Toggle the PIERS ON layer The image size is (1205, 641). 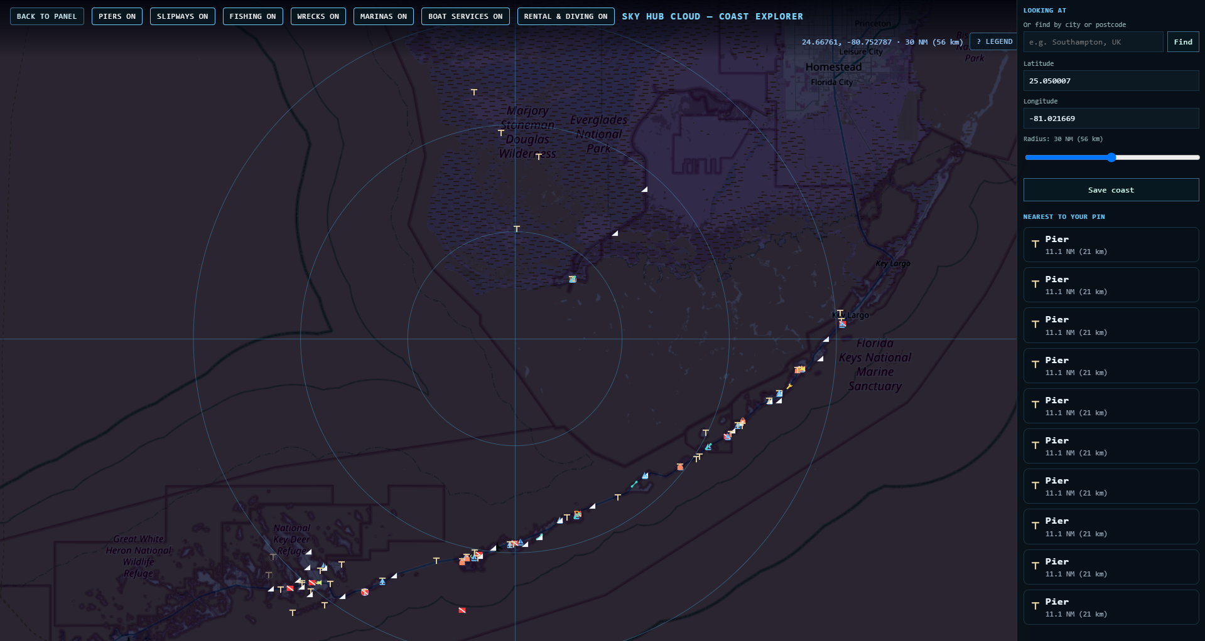pyautogui.click(x=117, y=16)
